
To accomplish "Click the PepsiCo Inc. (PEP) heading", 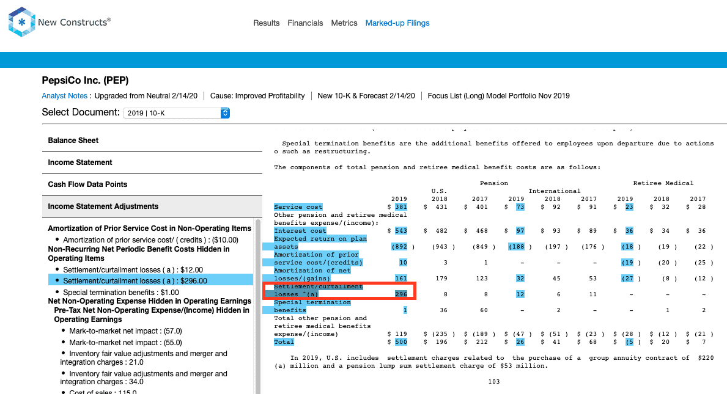I will (x=86, y=81).
